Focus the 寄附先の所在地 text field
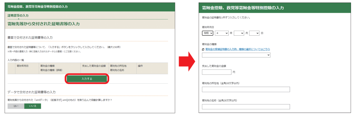Image resolution: width=354 pixels, height=117 pixels. [246, 90]
